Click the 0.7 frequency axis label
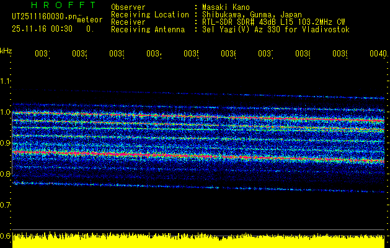This screenshot has height=248, width=390. (5, 205)
